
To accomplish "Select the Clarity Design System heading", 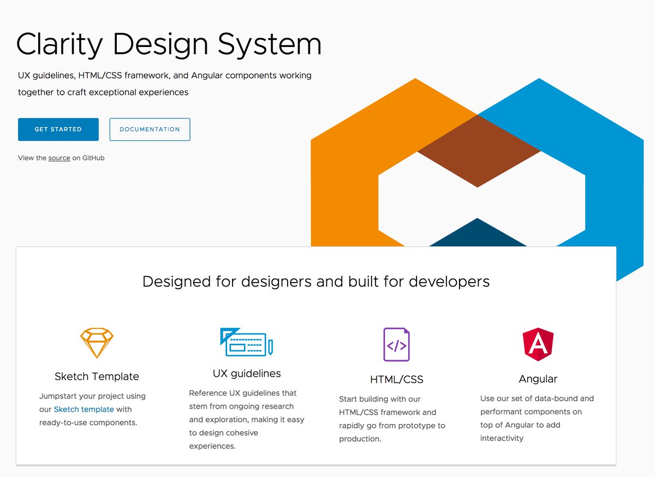I will pyautogui.click(x=169, y=44).
